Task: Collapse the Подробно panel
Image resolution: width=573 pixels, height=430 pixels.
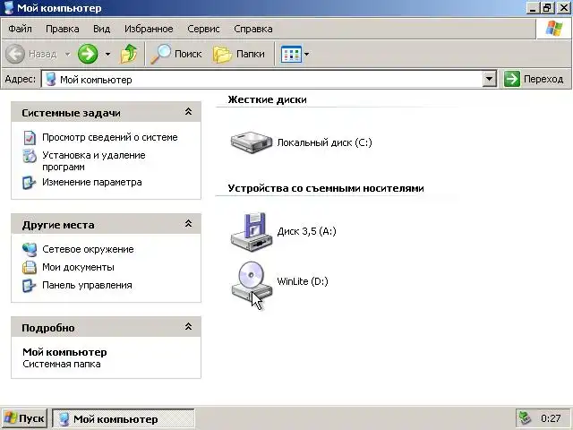Action: (x=188, y=326)
